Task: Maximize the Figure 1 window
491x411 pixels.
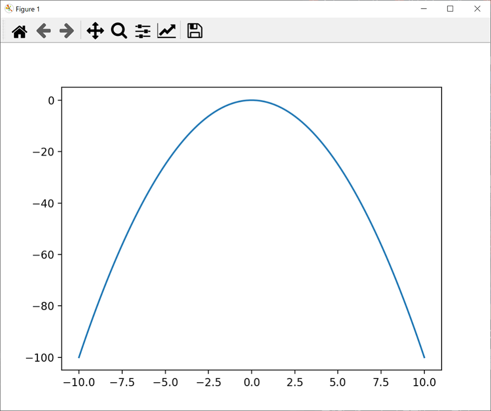Action: [450, 9]
